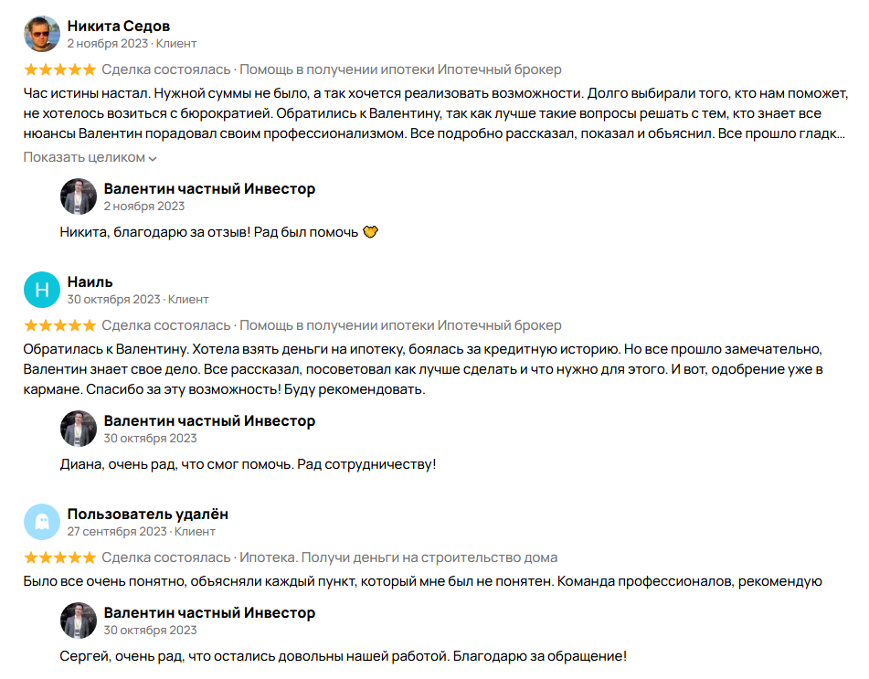Click the heart-hands emoji in Валентин's reply
This screenshot has width=869, height=679.
(x=370, y=232)
